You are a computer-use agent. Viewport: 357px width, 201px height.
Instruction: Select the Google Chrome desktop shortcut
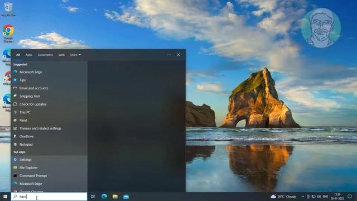pos(8,33)
